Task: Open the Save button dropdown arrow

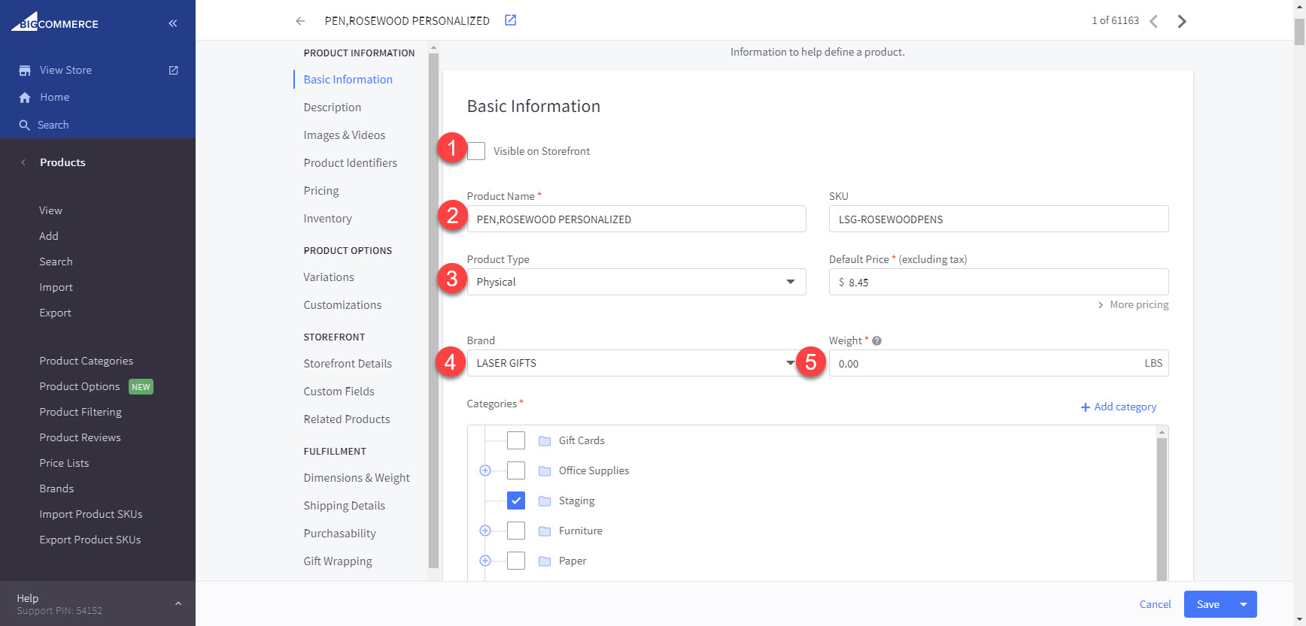Action: click(1244, 604)
